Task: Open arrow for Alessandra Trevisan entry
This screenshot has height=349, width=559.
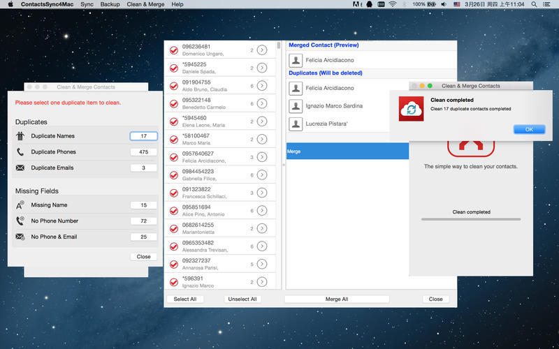Action: [x=262, y=246]
